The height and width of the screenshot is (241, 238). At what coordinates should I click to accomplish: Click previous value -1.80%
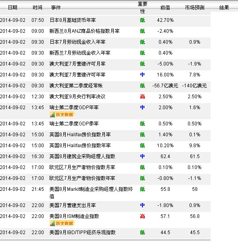tap(165, 205)
